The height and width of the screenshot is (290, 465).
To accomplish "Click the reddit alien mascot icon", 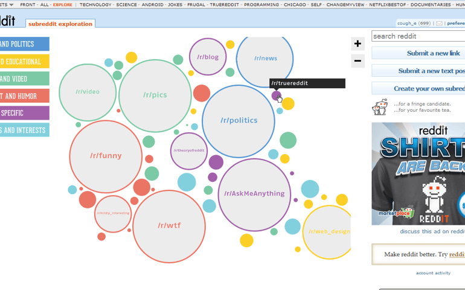I will point(380,107).
